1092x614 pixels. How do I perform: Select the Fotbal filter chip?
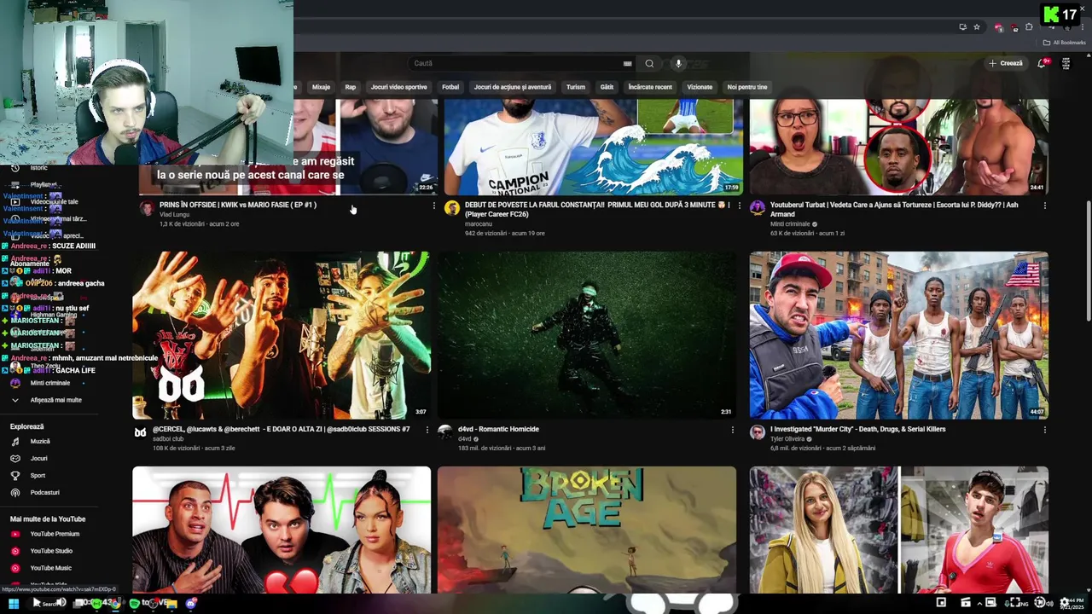pyautogui.click(x=450, y=87)
